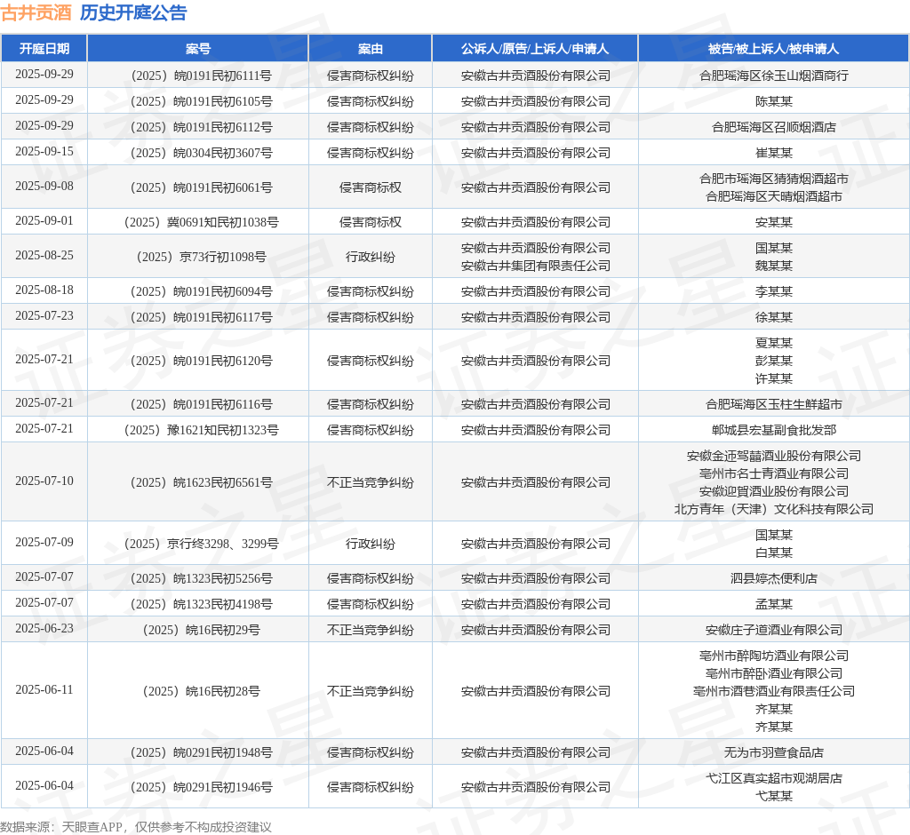Click the 历史开庭公告 heading
The image size is (910, 835).
pyautogui.click(x=133, y=12)
